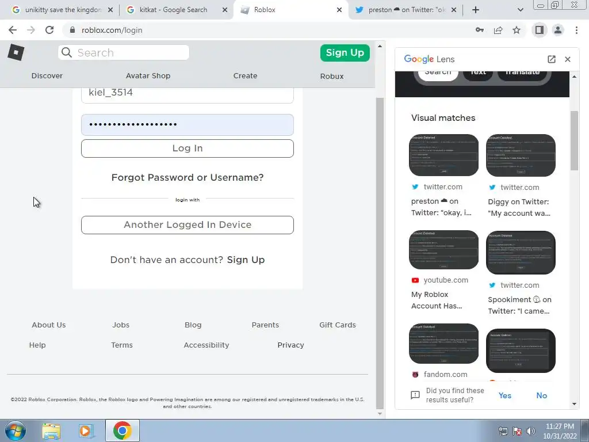Open File Explorer from taskbar

pyautogui.click(x=51, y=430)
